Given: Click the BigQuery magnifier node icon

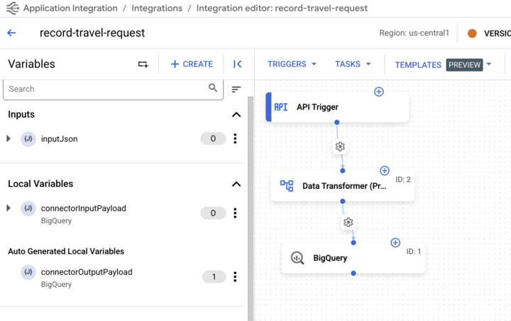Looking at the screenshot, I should [297, 258].
